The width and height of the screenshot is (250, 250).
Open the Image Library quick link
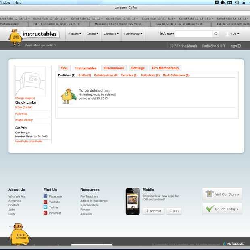[x=24, y=120]
